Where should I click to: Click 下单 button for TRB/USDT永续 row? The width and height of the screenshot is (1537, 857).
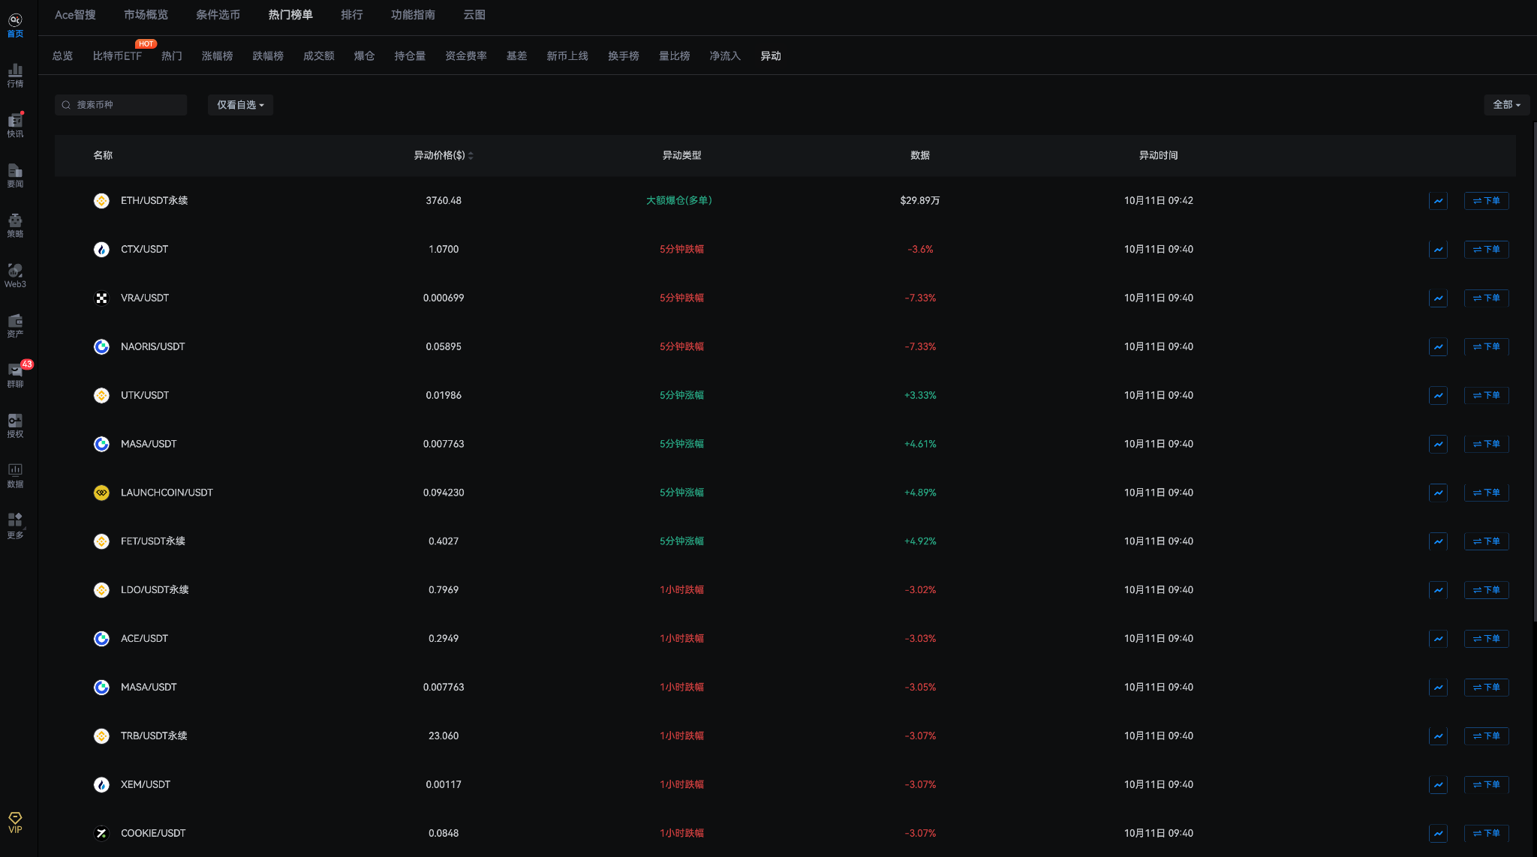coord(1486,736)
